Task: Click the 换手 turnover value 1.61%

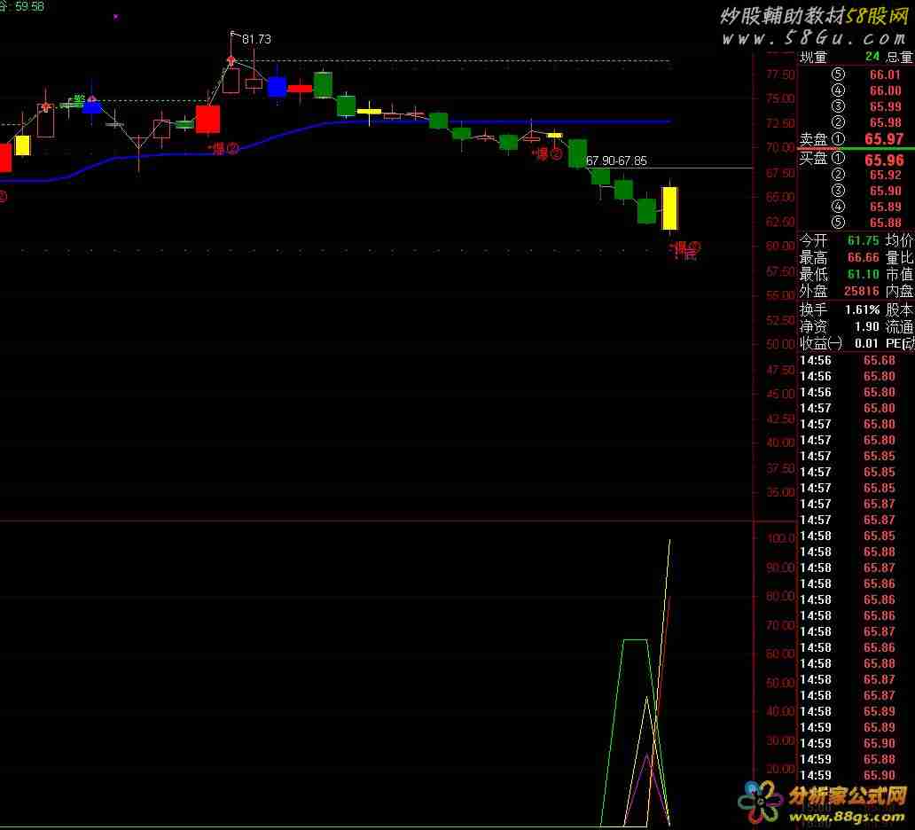Action: click(x=862, y=309)
